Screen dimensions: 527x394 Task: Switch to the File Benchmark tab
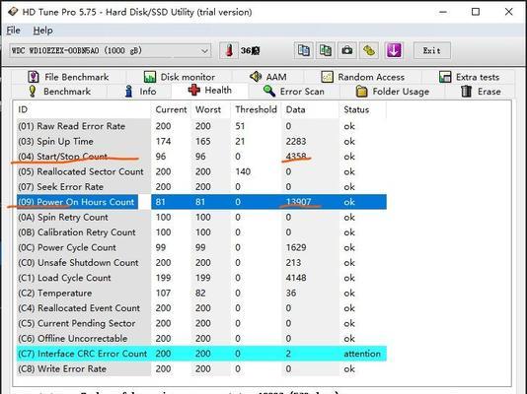(x=68, y=77)
